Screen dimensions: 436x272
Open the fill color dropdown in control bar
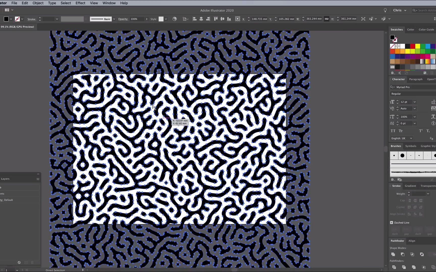pyautogui.click(x=11, y=19)
